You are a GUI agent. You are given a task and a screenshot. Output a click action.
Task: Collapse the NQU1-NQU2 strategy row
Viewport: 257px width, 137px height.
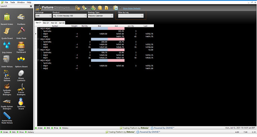point(38,60)
